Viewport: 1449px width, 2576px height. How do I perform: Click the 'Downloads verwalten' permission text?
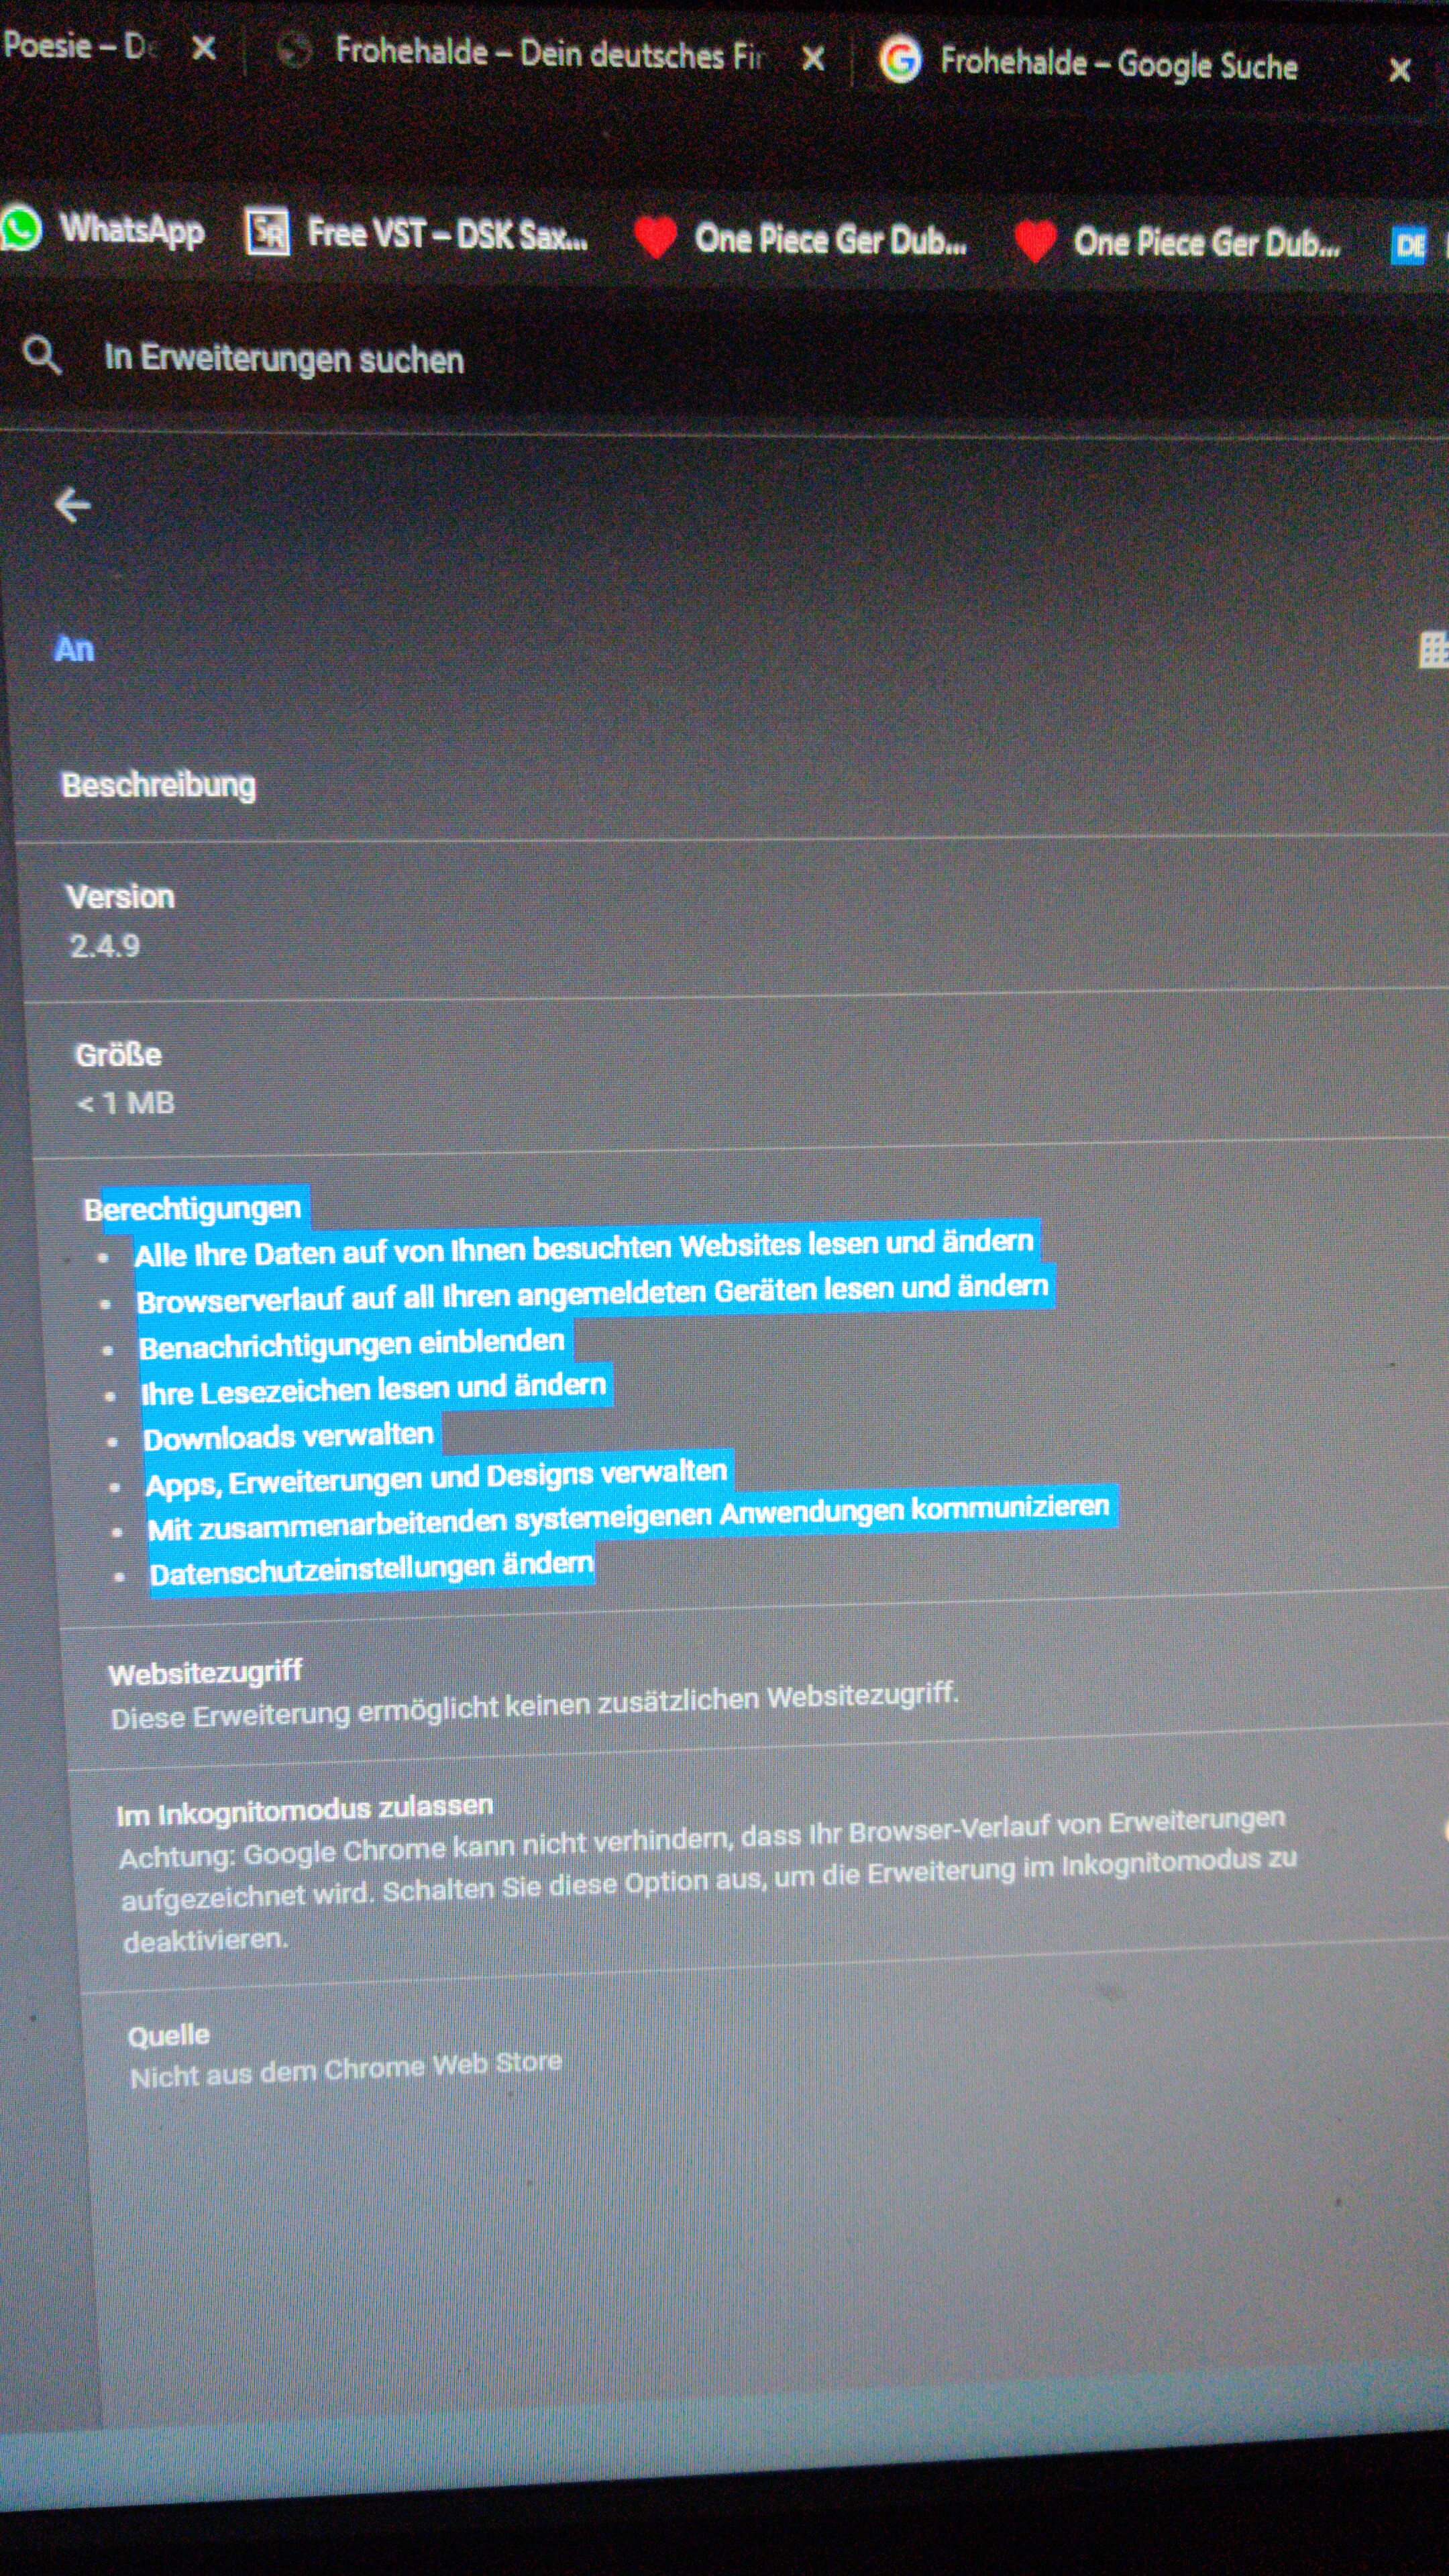[288, 1437]
